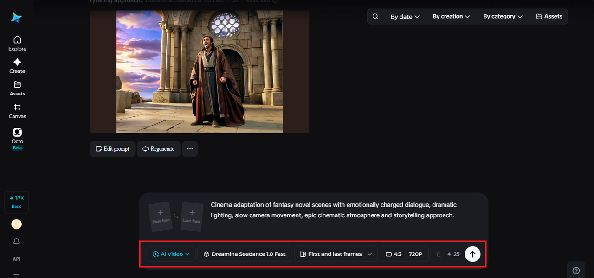Open the user profile avatar

point(17,224)
